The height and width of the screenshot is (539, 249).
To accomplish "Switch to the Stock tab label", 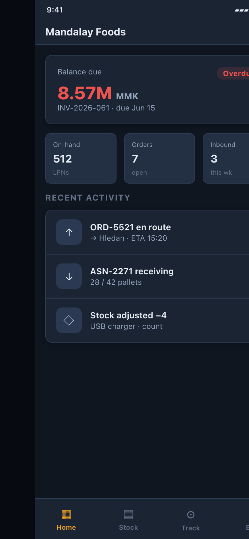I will (x=129, y=528).
